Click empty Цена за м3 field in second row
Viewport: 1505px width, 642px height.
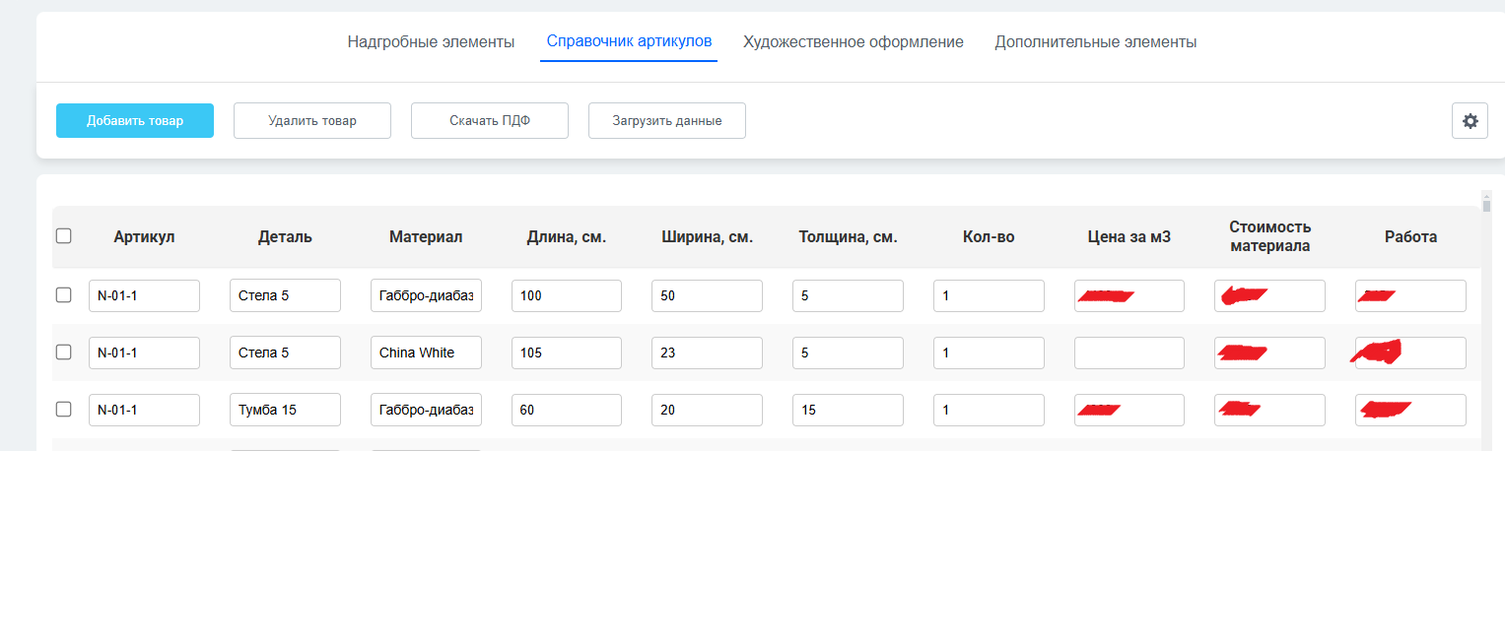coord(1129,353)
